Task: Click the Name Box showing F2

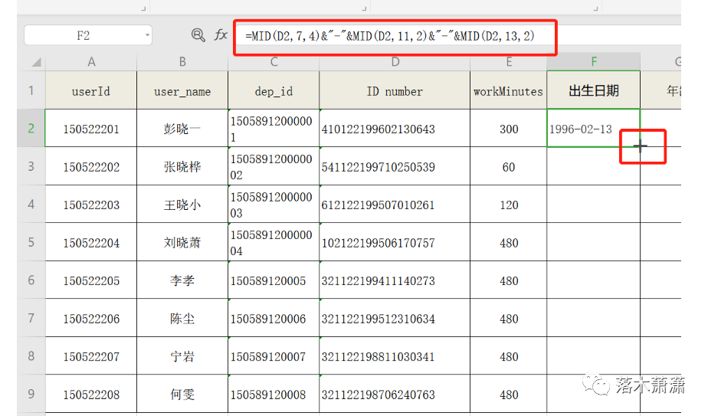Action: click(88, 35)
